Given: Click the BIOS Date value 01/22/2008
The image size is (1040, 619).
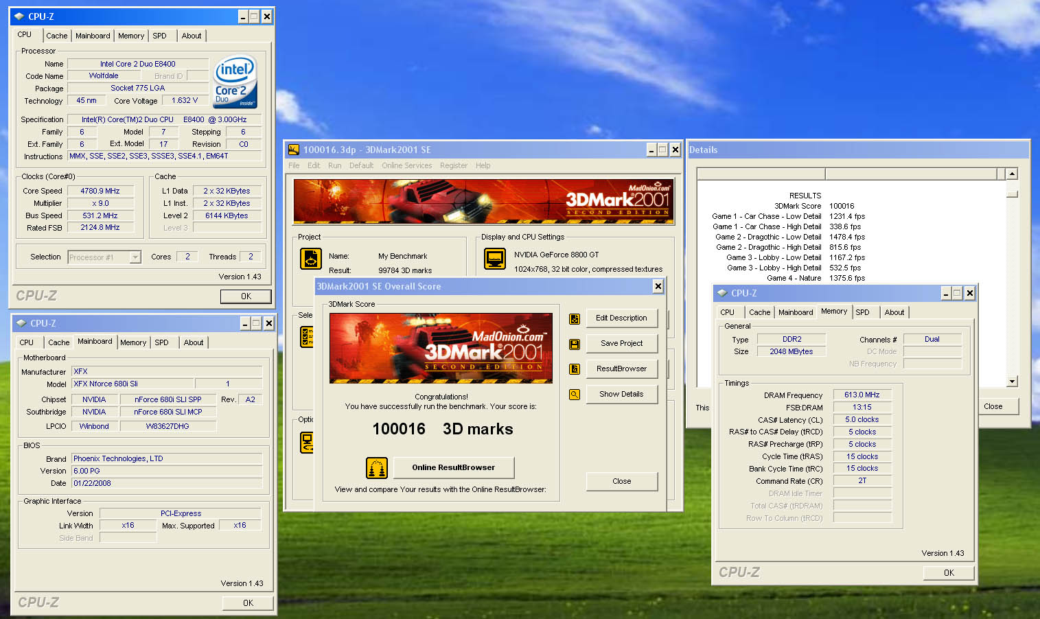Looking at the screenshot, I should pos(167,484).
